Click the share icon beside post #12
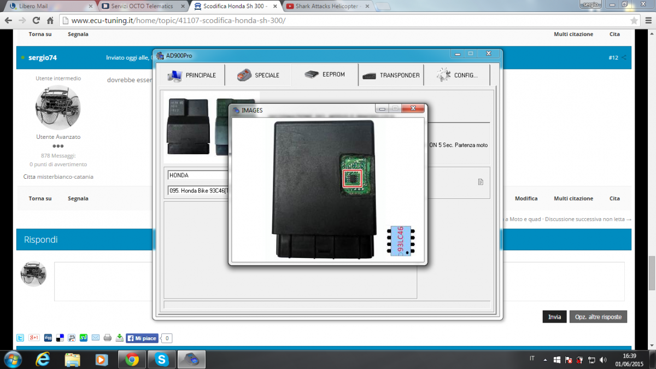This screenshot has height=369, width=656. coord(624,57)
